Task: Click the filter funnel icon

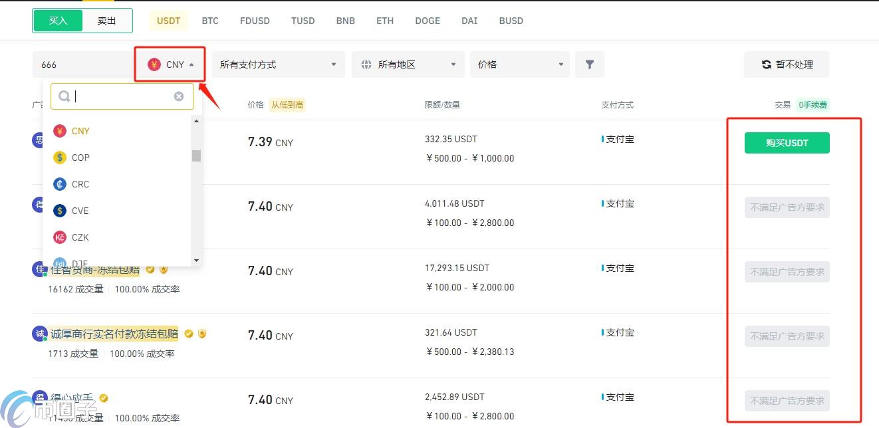Action: (589, 64)
